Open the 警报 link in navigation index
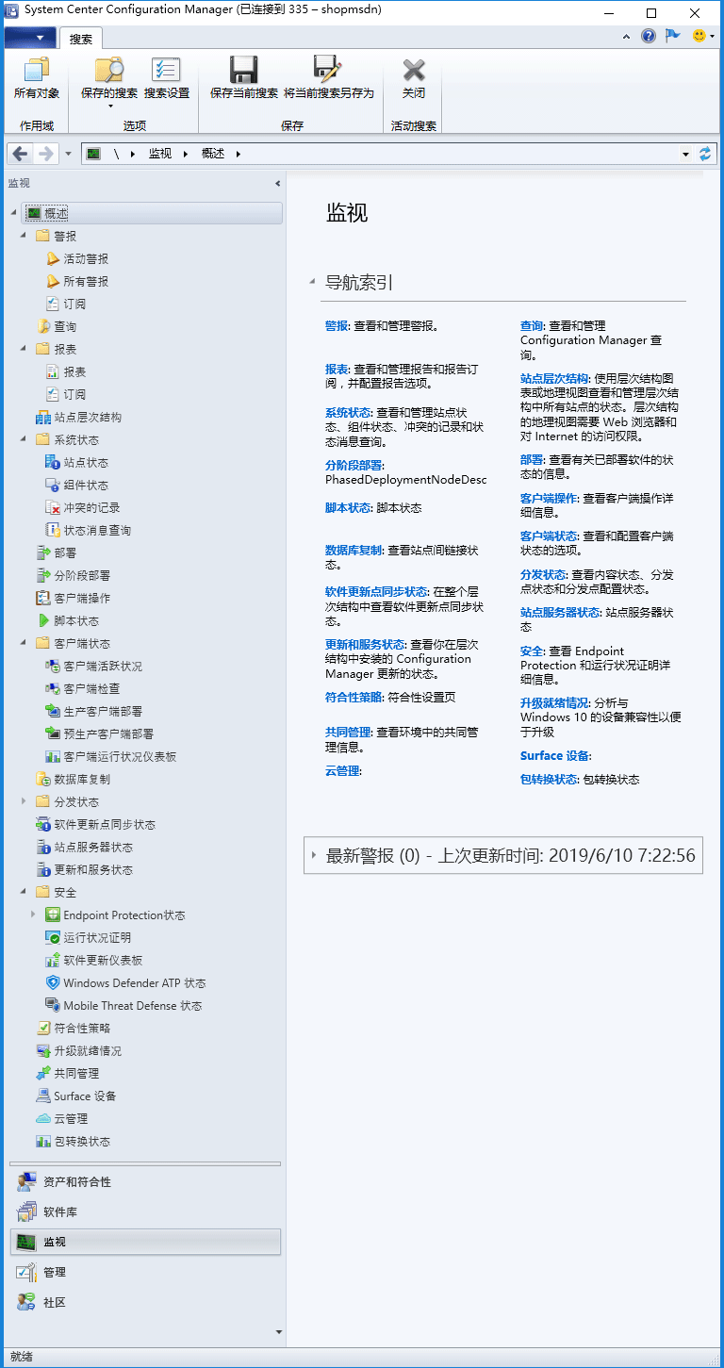Screen dimensions: 724x1368 point(337,326)
